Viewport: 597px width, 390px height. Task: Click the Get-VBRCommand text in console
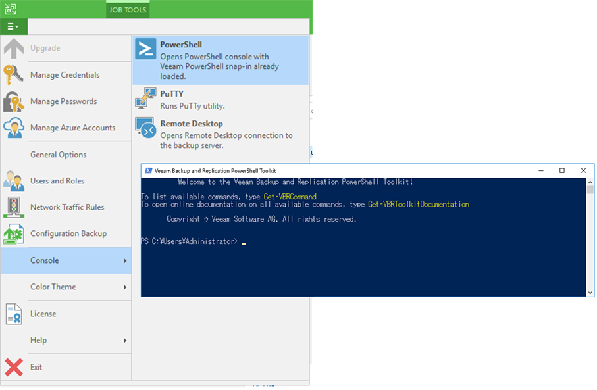click(x=290, y=197)
